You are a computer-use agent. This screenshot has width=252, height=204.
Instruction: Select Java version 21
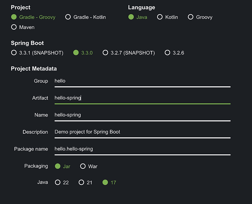coord(81,182)
